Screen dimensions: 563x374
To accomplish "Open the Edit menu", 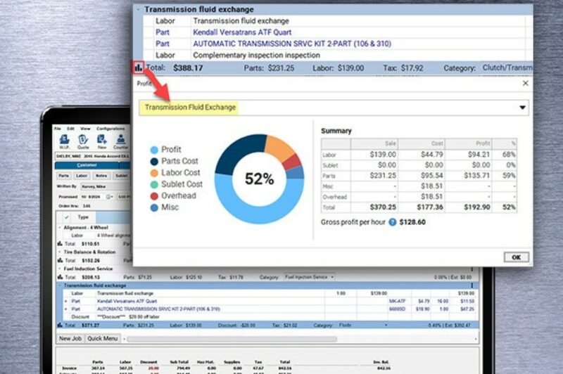I will (71, 129).
